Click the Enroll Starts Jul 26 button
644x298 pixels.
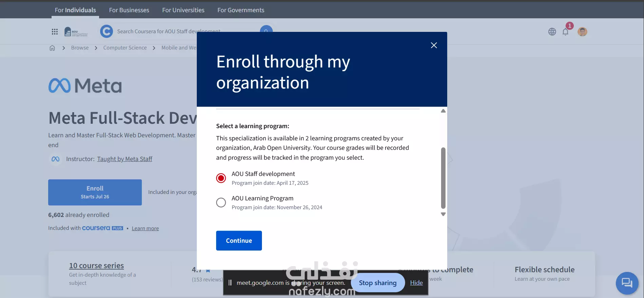95,192
